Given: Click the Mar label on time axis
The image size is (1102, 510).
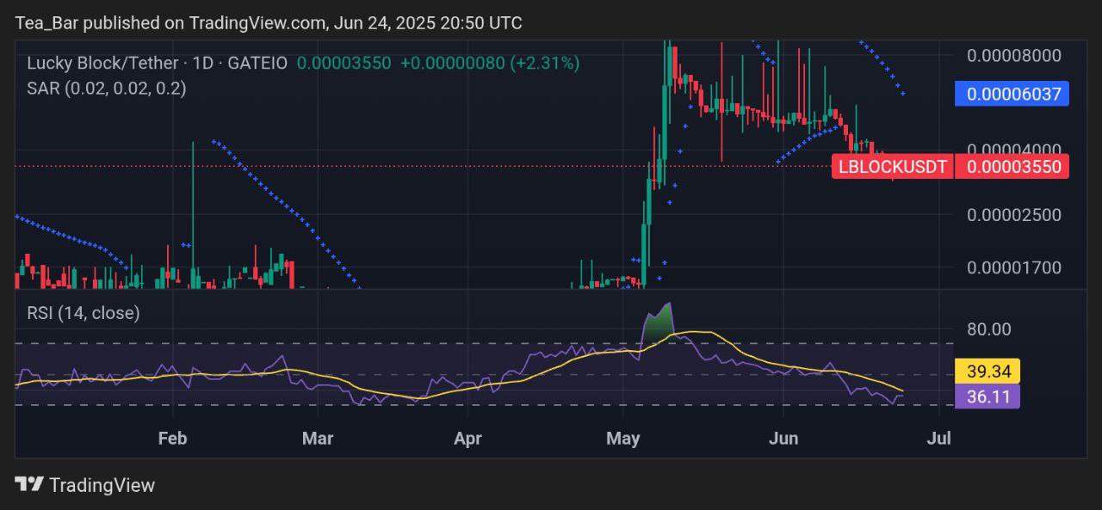Looking at the screenshot, I should (319, 439).
